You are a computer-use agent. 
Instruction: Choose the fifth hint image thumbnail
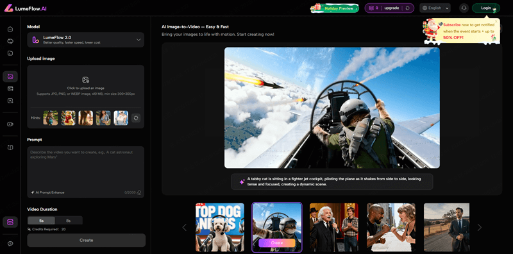(121, 118)
